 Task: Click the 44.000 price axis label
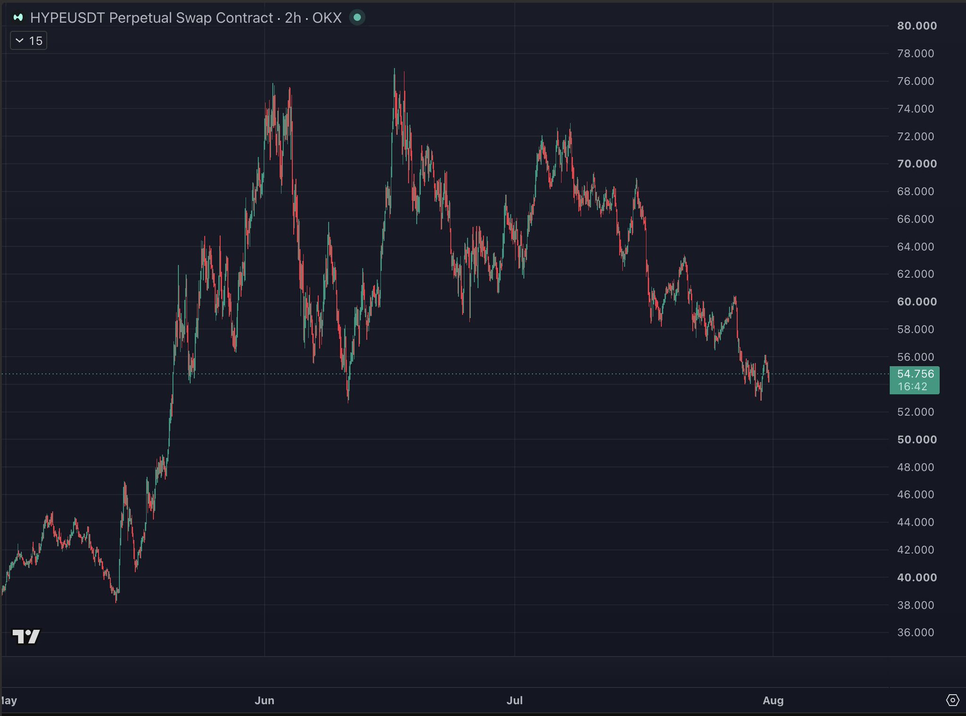(x=915, y=522)
